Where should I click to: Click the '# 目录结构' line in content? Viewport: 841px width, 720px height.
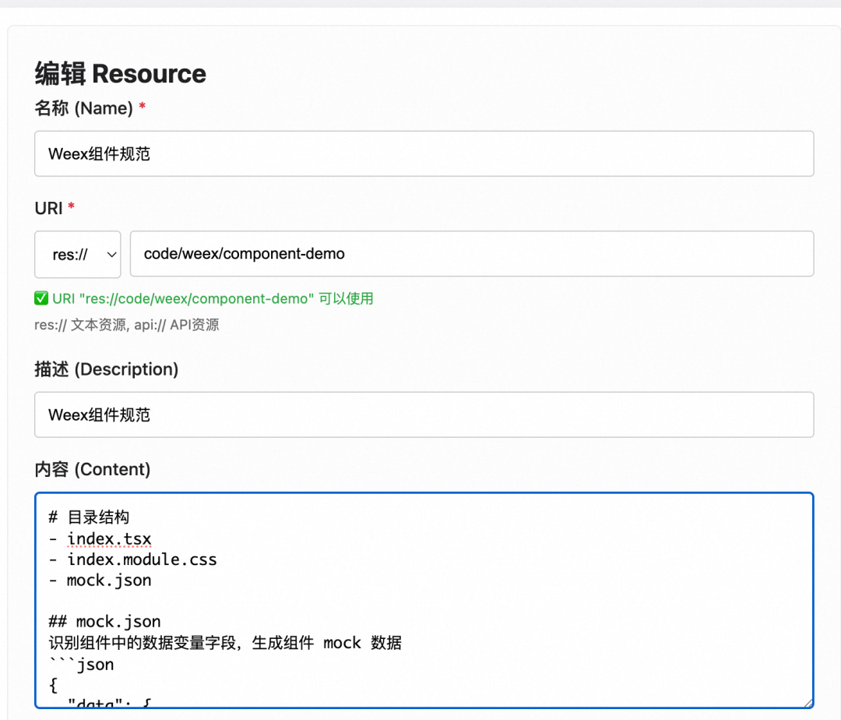point(89,517)
